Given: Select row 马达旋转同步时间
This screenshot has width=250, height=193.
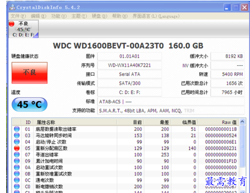Looking at the screenshot, I should (x=126, y=135).
